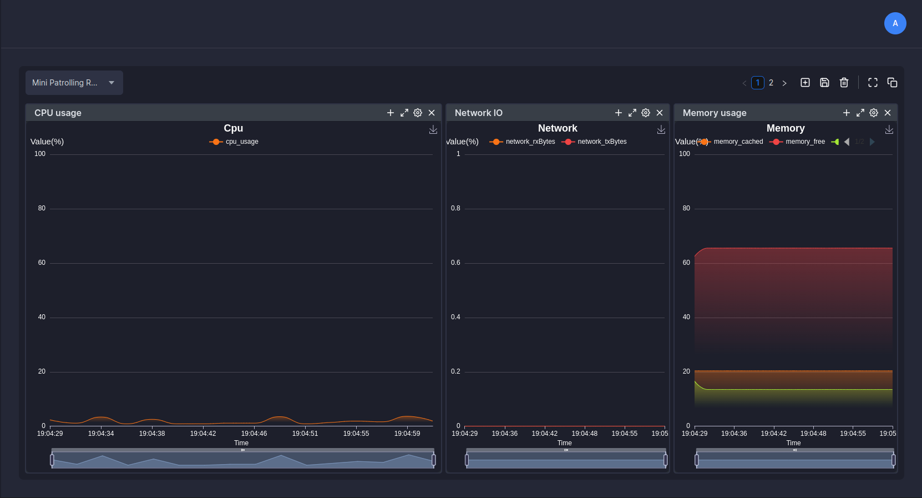The height and width of the screenshot is (498, 922).
Task: Click the CPU chart time zoom slider left handle
Action: point(52,460)
